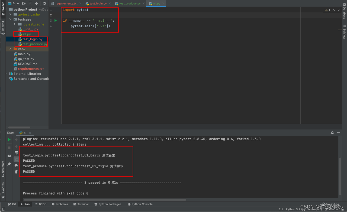Open TODO tool window tab
Image resolution: width=347 pixels, height=212 pixels.
pos(41,204)
